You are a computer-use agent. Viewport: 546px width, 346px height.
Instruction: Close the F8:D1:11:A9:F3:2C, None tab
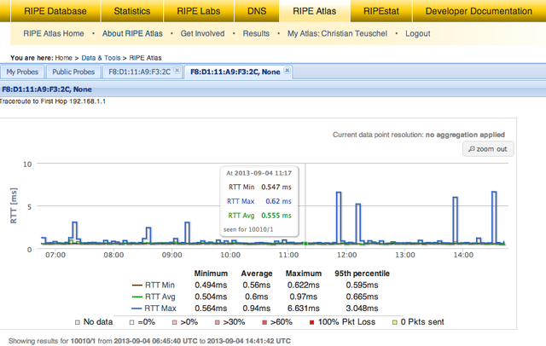[287, 70]
